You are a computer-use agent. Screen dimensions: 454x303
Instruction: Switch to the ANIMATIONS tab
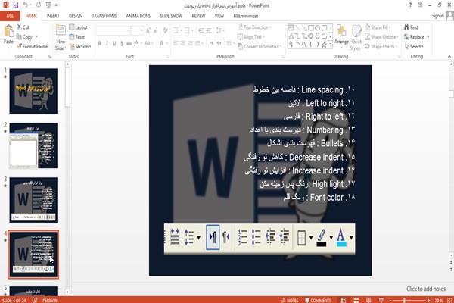point(138,16)
